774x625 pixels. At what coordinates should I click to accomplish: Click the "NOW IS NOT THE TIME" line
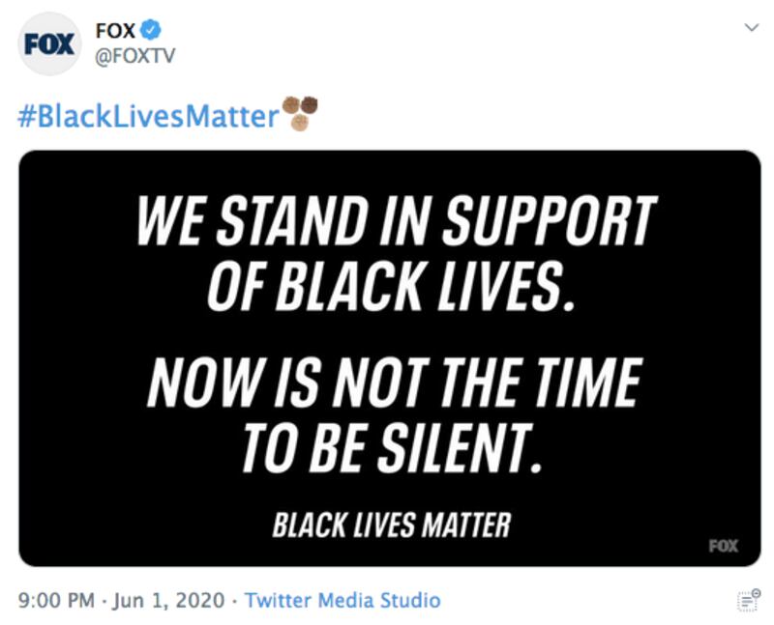[x=393, y=383]
